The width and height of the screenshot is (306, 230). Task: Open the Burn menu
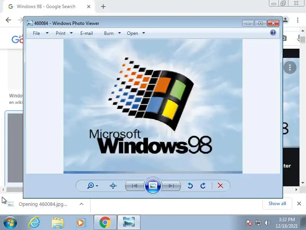109,33
